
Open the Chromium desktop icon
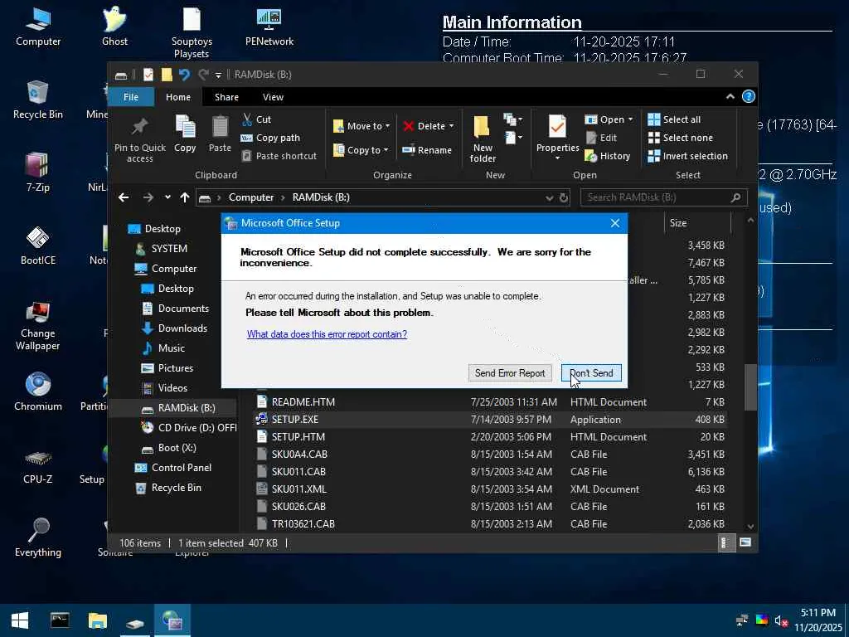pos(38,391)
